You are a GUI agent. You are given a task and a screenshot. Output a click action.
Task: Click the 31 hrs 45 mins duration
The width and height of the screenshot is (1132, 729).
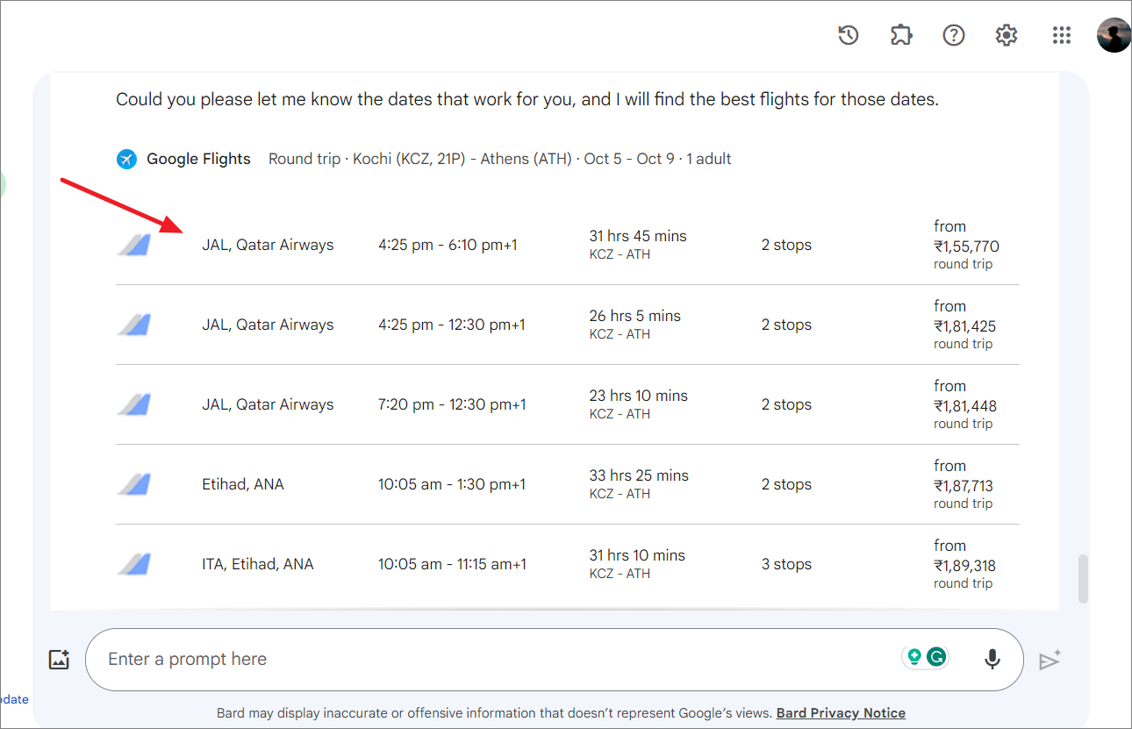(638, 236)
